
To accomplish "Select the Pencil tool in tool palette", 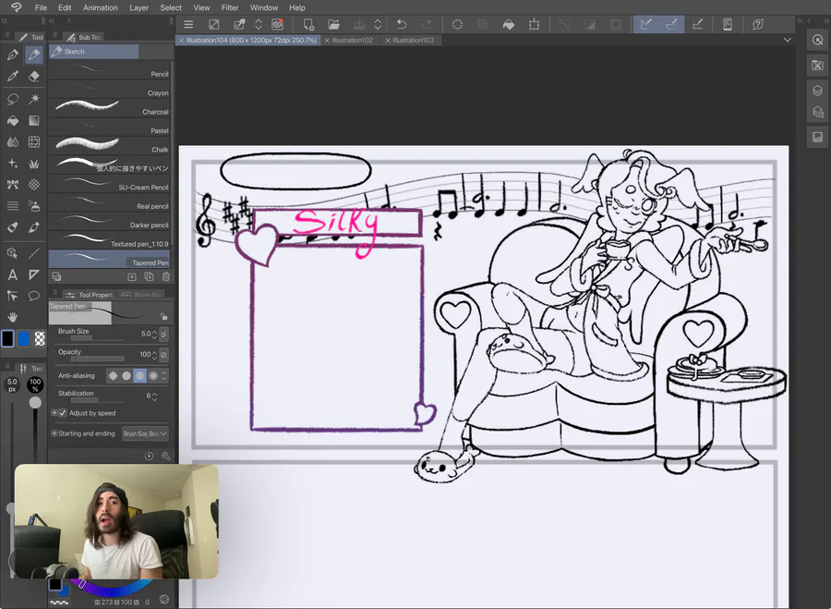I will tap(34, 55).
